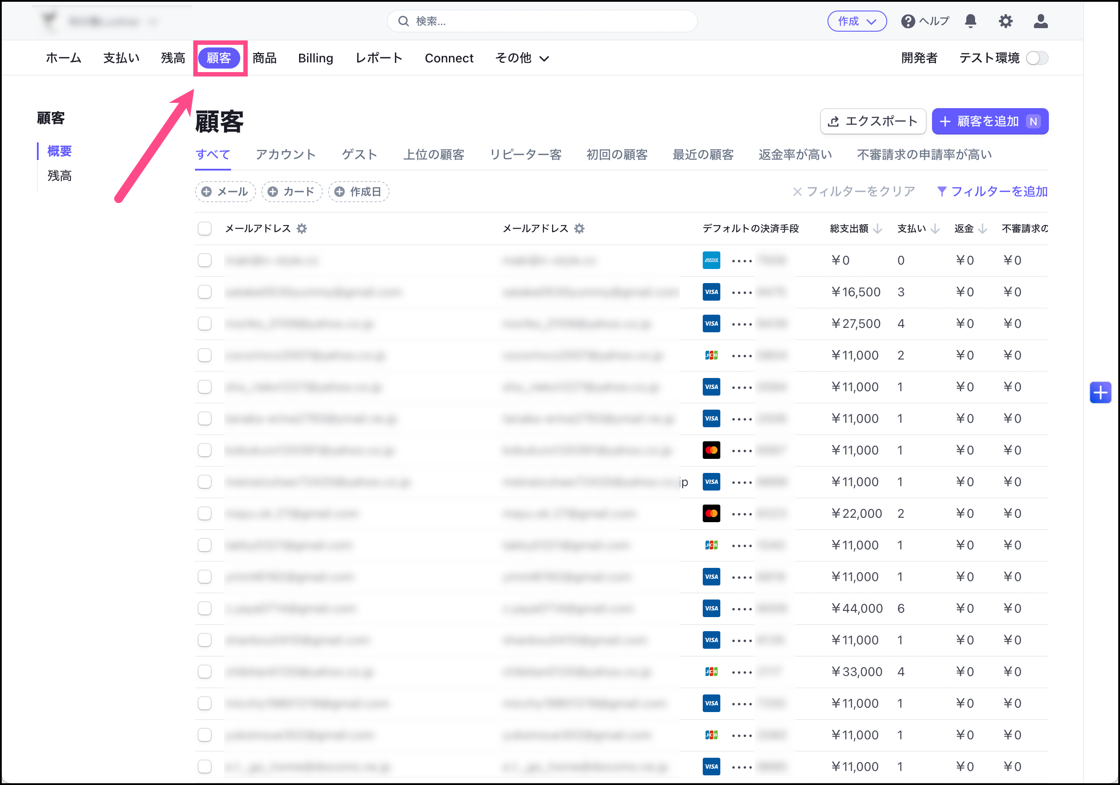Check the checkbox for ¥16,500 customer row
Screen dimensions: 1120x785
coord(204,292)
